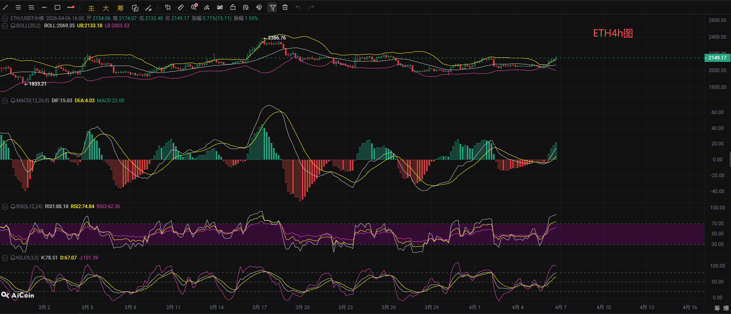This screenshot has height=314, width=731.
Task: Click the redo arrow icon
Action: point(312,7)
